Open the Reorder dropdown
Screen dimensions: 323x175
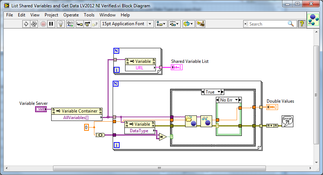coord(188,24)
